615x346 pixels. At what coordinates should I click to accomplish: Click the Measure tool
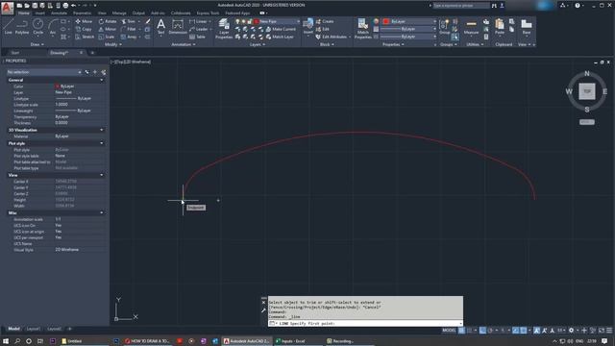472,27
